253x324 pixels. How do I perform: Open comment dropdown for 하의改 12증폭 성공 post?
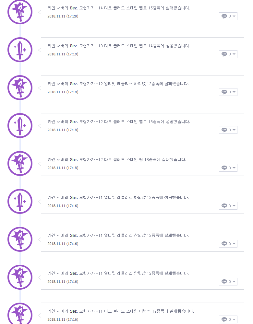tap(228, 206)
